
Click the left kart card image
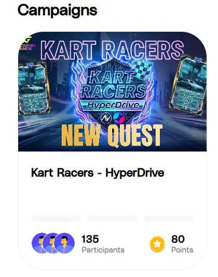tap(34, 89)
